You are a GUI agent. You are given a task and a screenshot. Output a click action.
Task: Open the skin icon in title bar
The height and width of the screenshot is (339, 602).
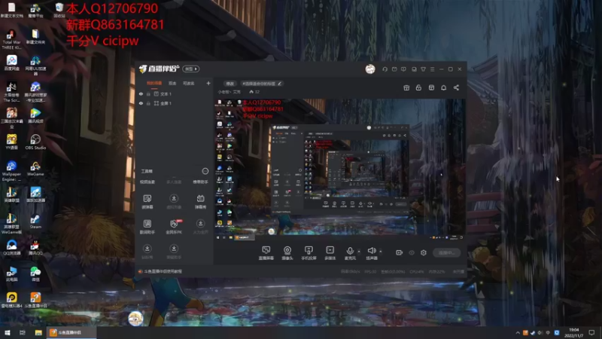point(414,69)
